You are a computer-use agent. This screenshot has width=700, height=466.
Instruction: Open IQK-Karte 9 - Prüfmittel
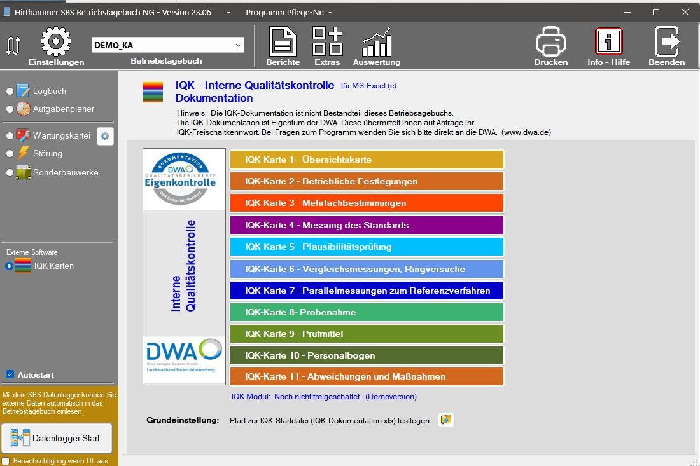pyautogui.click(x=366, y=334)
